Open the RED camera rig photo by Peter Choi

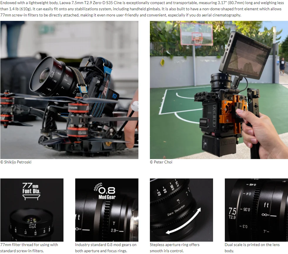(219, 90)
